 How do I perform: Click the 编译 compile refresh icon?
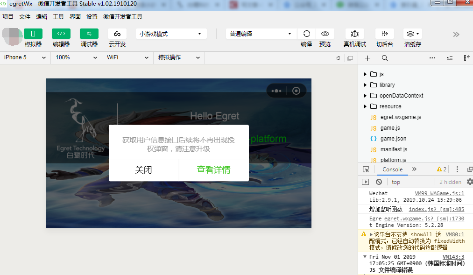tap(306, 34)
